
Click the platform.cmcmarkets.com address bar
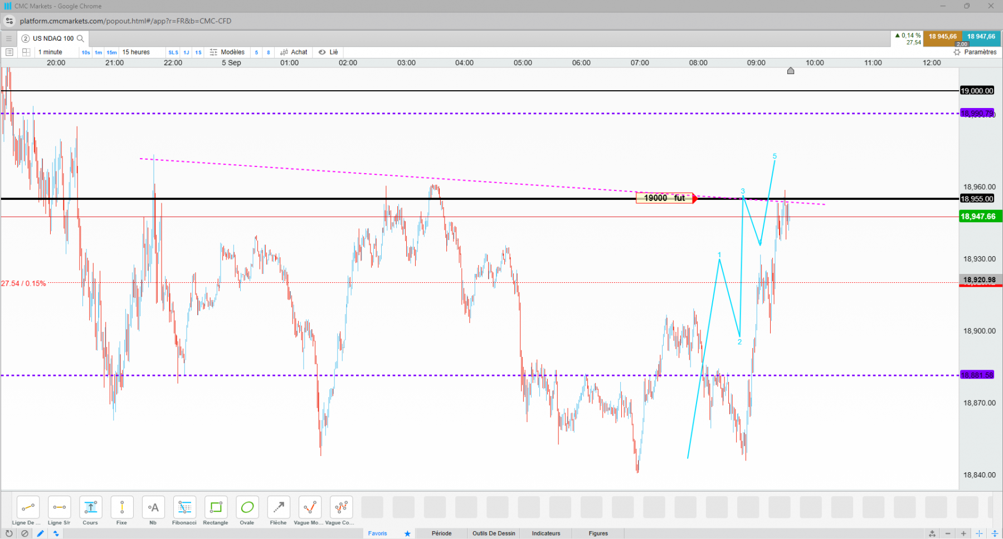(x=125, y=21)
